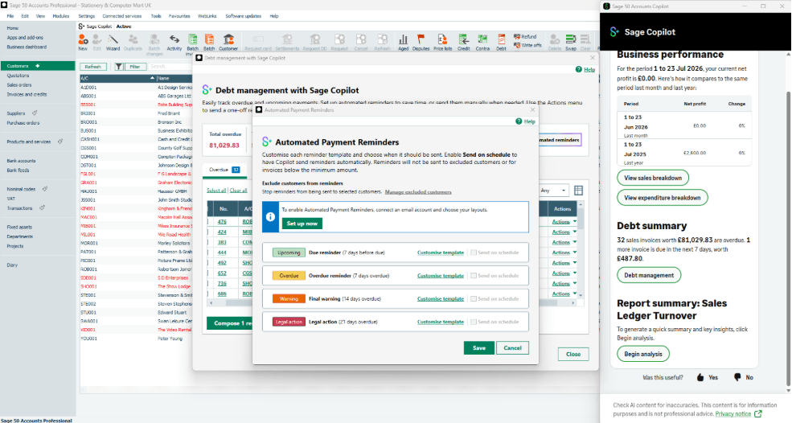
Task: Cancel the Automated Payment Reminders dialog
Action: click(x=512, y=347)
